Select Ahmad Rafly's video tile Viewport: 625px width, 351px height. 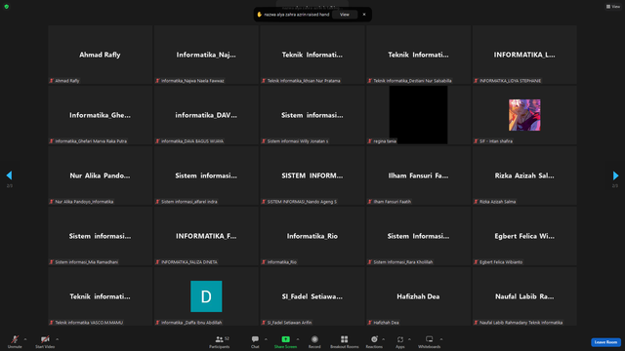coord(100,55)
